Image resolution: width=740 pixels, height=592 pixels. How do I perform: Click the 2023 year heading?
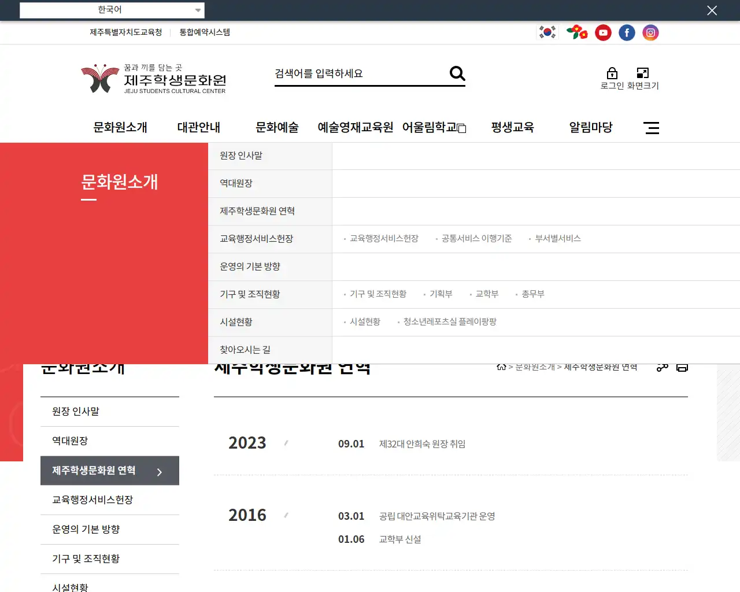click(x=247, y=443)
